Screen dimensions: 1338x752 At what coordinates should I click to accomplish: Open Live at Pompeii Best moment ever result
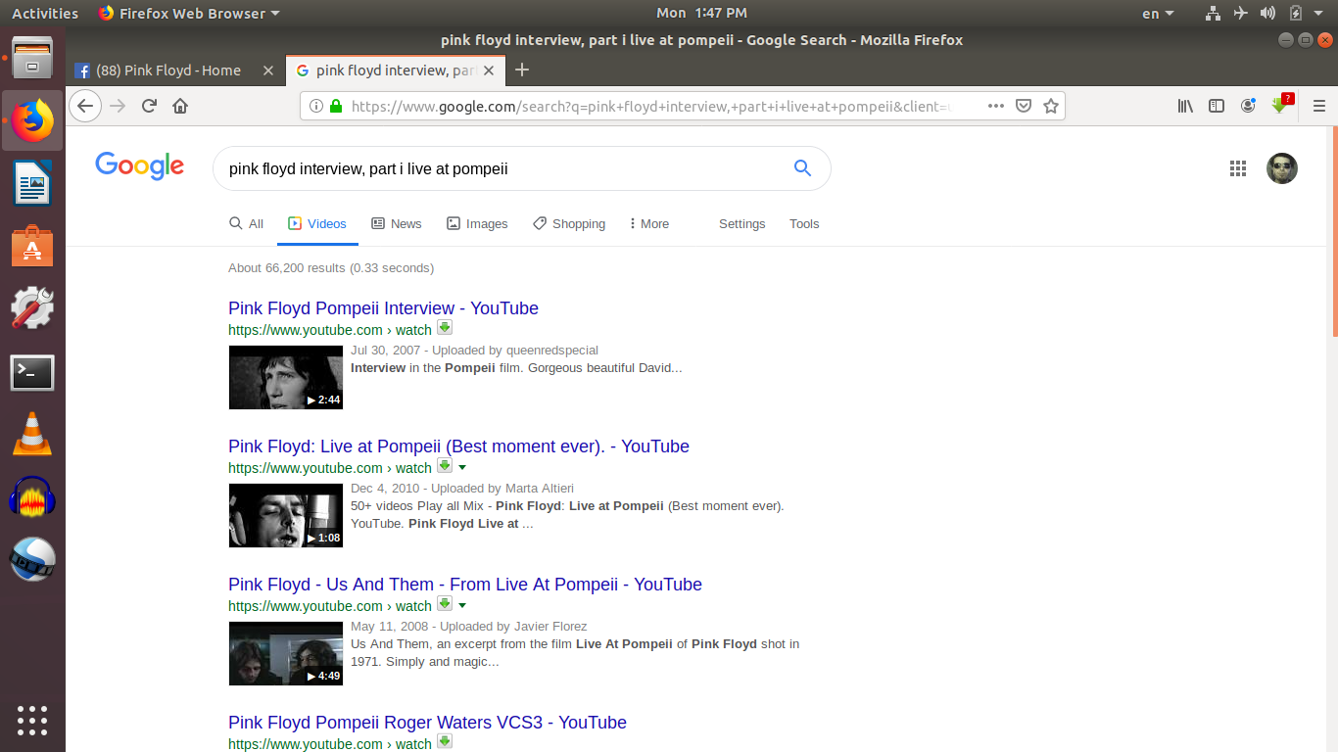pyautogui.click(x=458, y=446)
